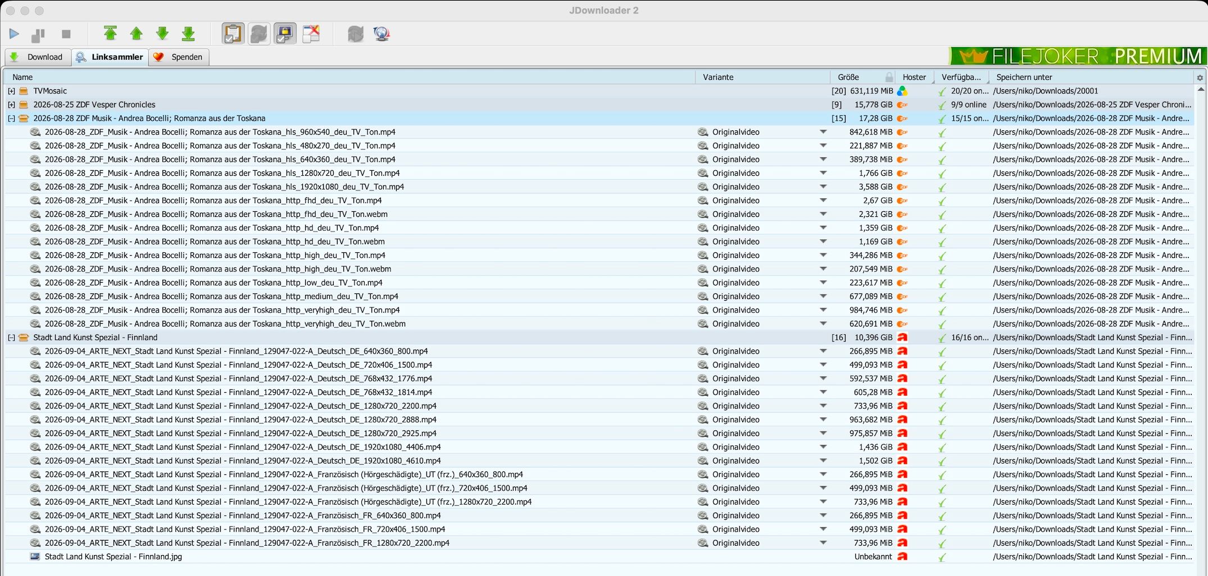Click the file icon of http_medium_deu_TV_Ton.mp4
1208x576 pixels.
coord(35,296)
